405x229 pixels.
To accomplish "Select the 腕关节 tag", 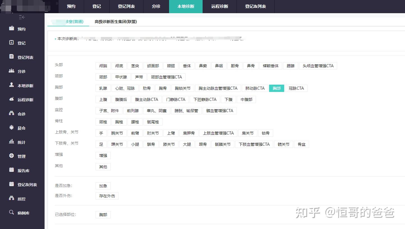I will pyautogui.click(x=117, y=133).
